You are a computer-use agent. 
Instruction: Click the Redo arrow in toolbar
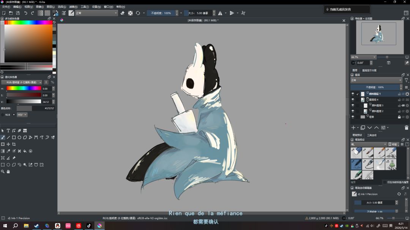point(32,13)
